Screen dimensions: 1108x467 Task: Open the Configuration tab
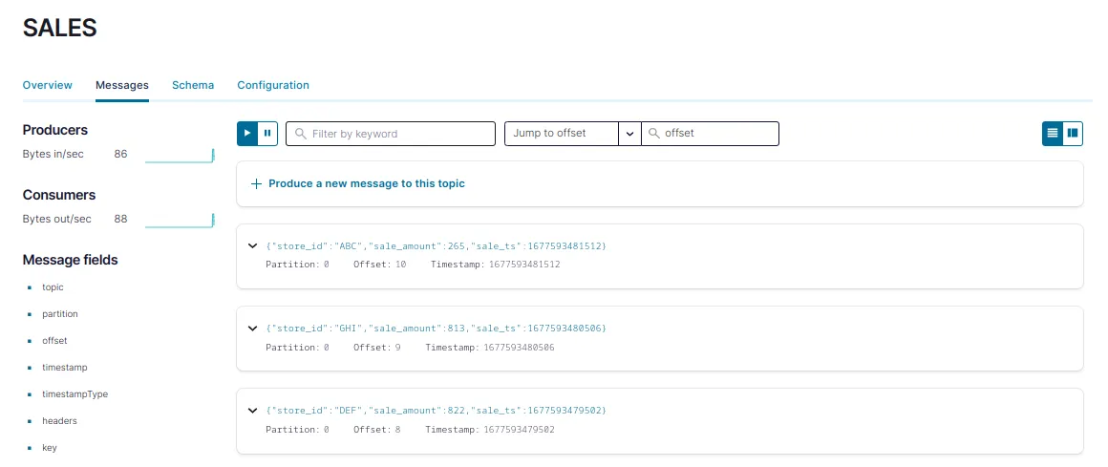tap(273, 85)
